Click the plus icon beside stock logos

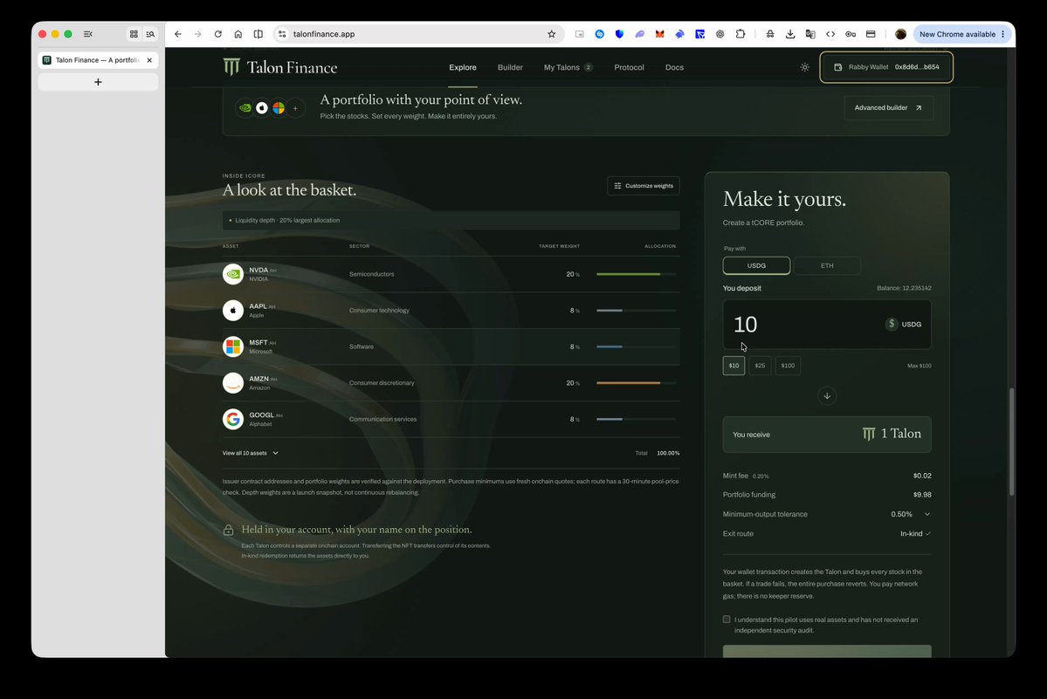pyautogui.click(x=295, y=108)
